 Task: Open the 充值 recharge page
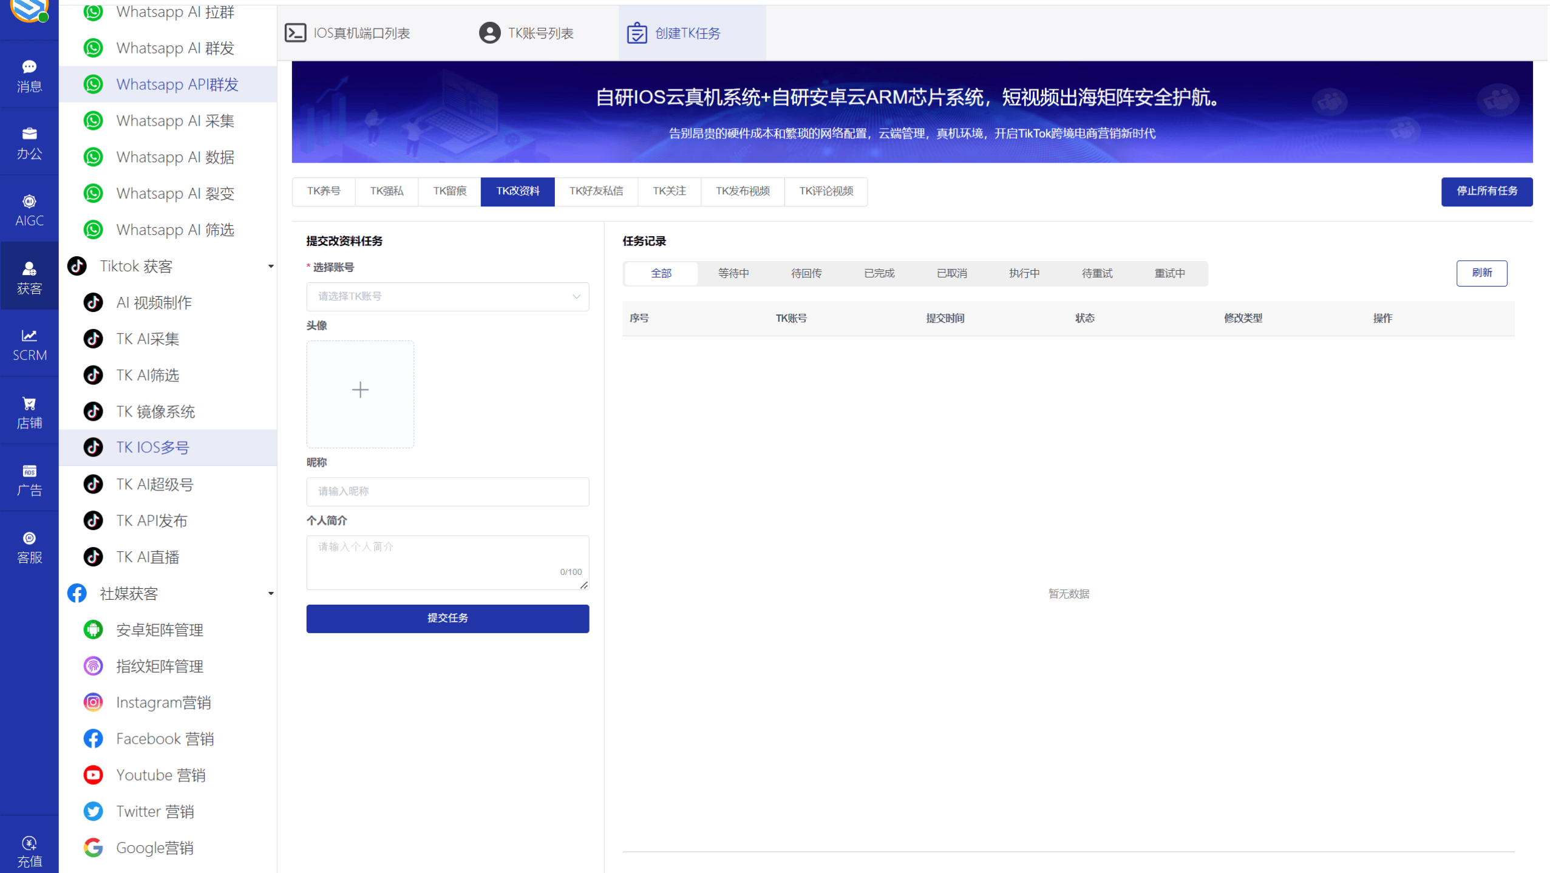[x=29, y=850]
